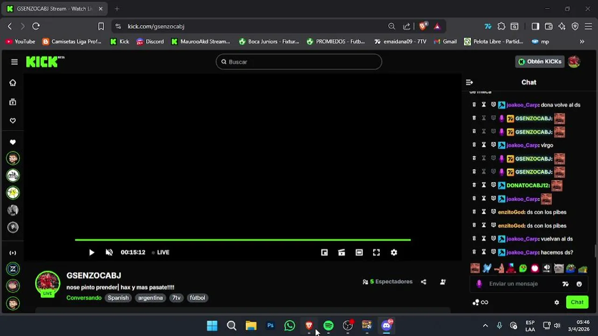The width and height of the screenshot is (598, 336).
Task: Insert the grey cat quick emote
Action: pyautogui.click(x=559, y=268)
